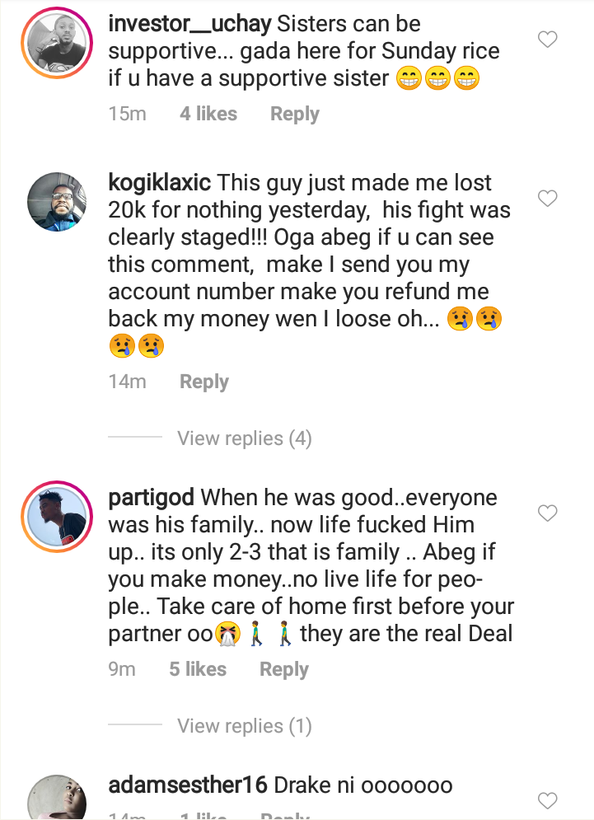Tap the 14m timestamp on kogiklaxic's comment
The width and height of the screenshot is (594, 820).
coord(127,382)
